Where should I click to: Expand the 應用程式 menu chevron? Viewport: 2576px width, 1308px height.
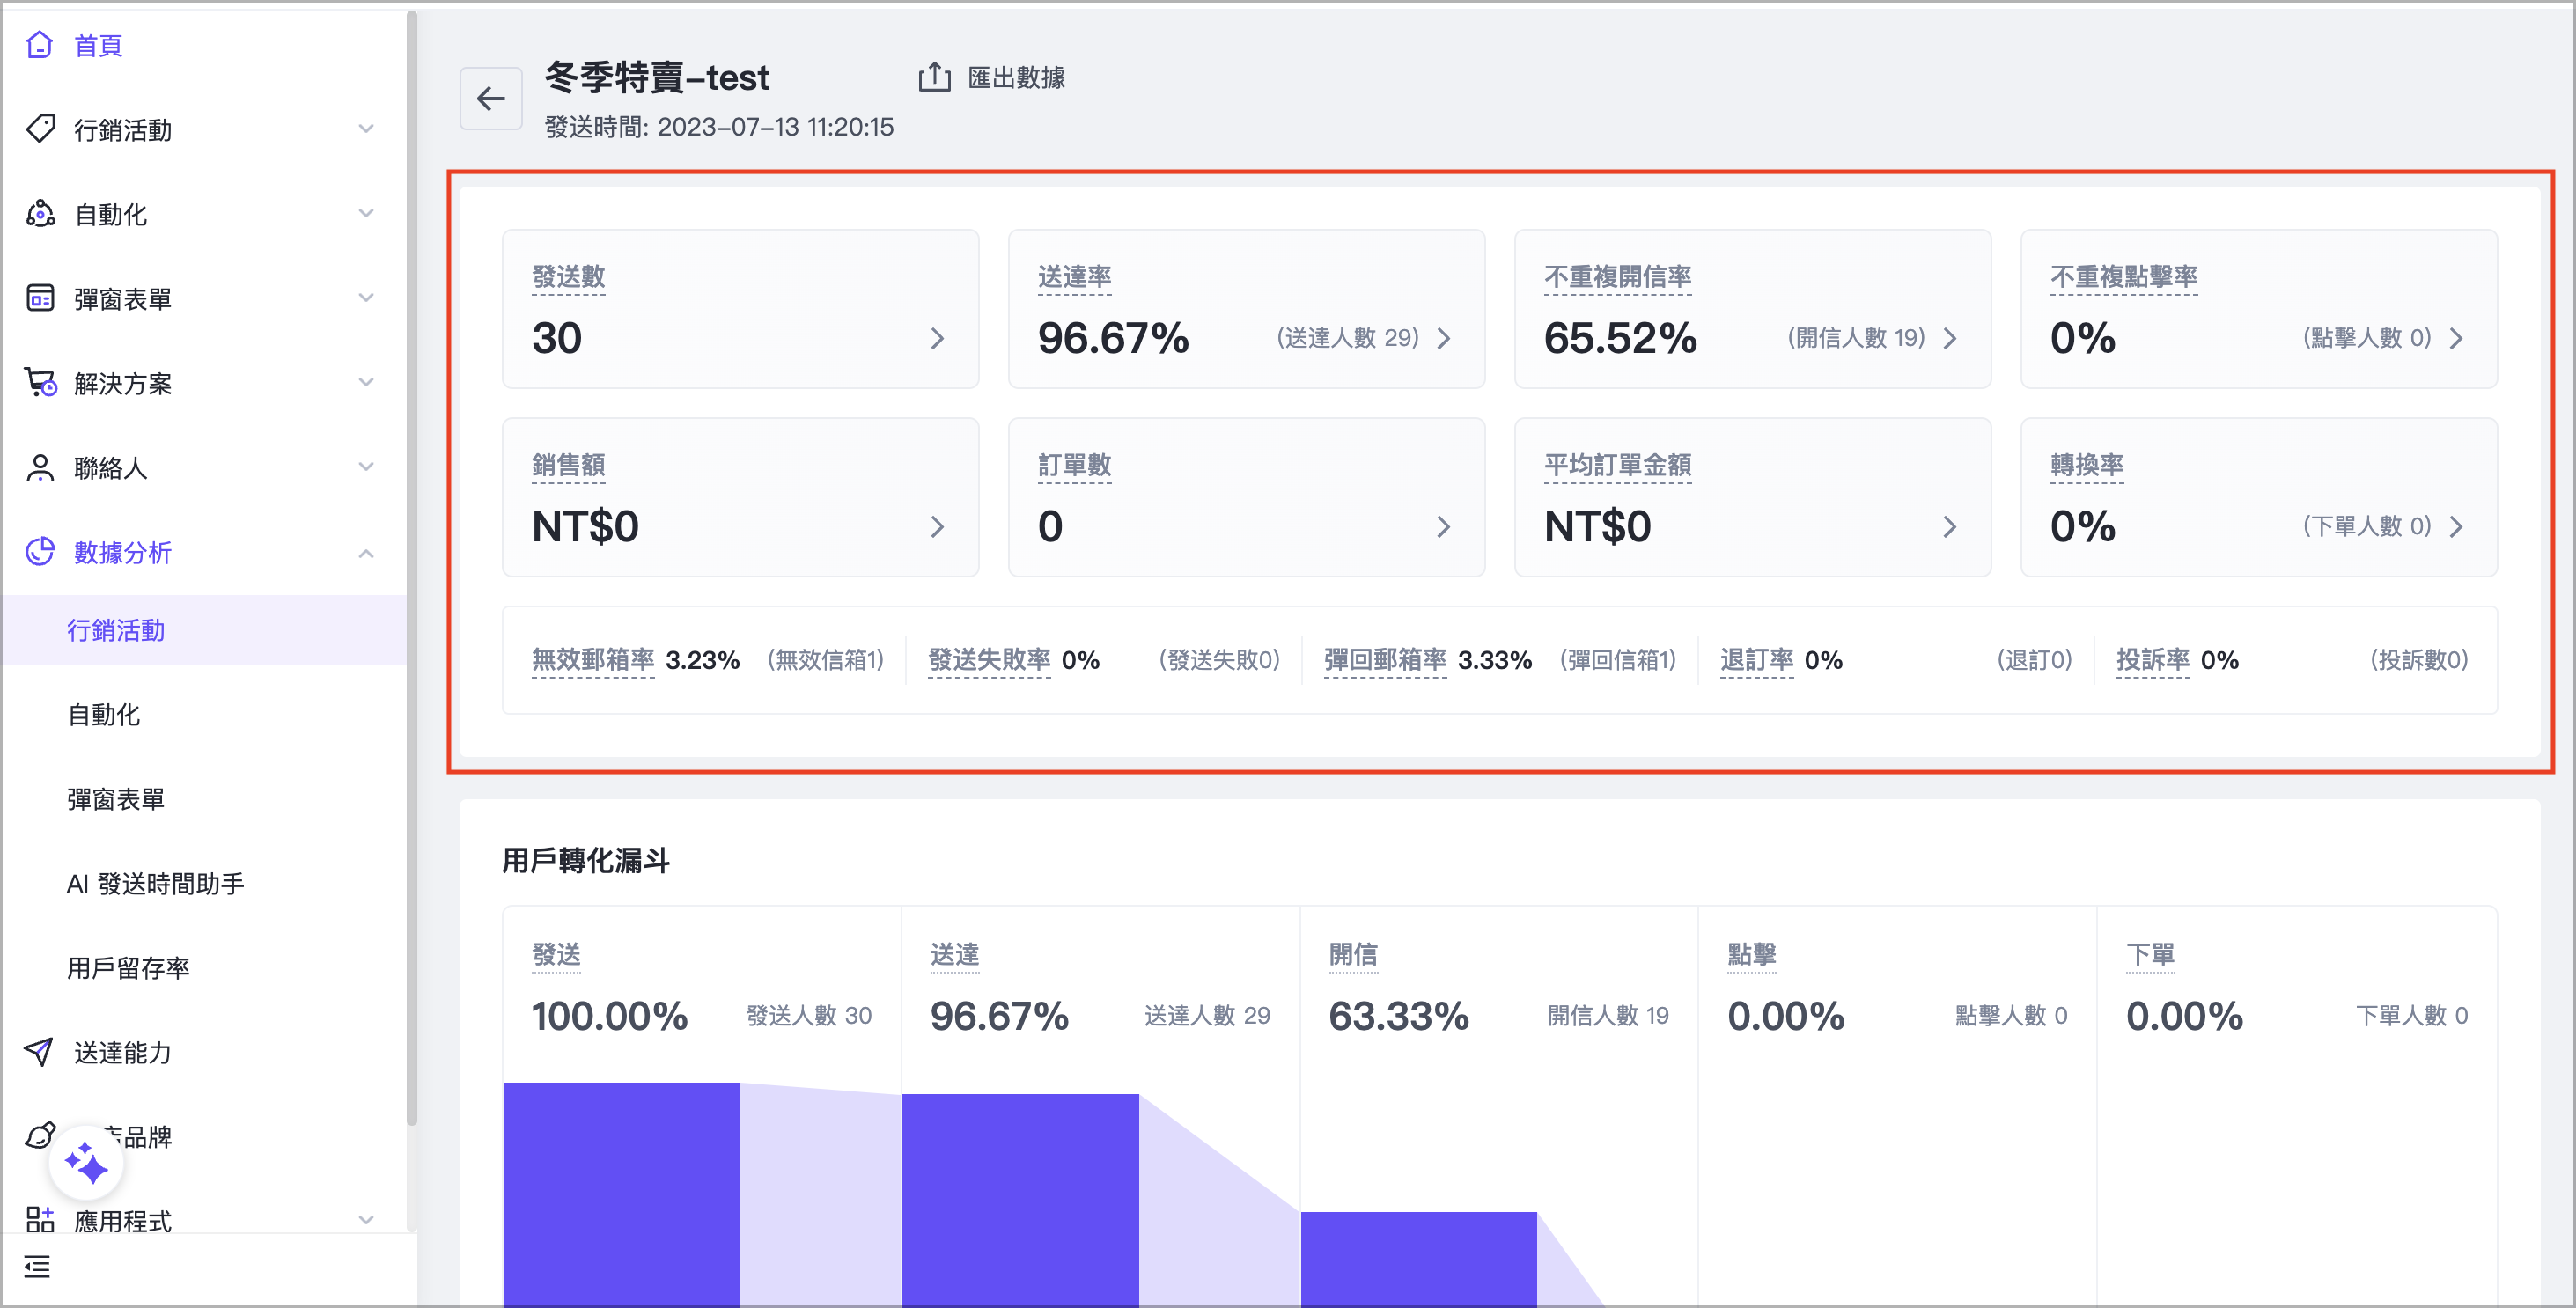pyautogui.click(x=366, y=1220)
